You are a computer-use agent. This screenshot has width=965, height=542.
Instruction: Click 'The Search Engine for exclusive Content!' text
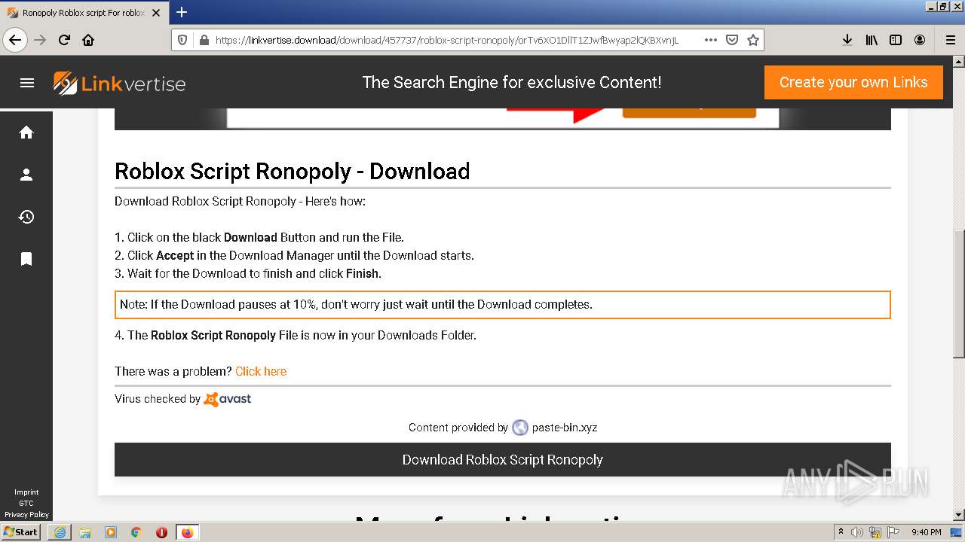coord(512,82)
